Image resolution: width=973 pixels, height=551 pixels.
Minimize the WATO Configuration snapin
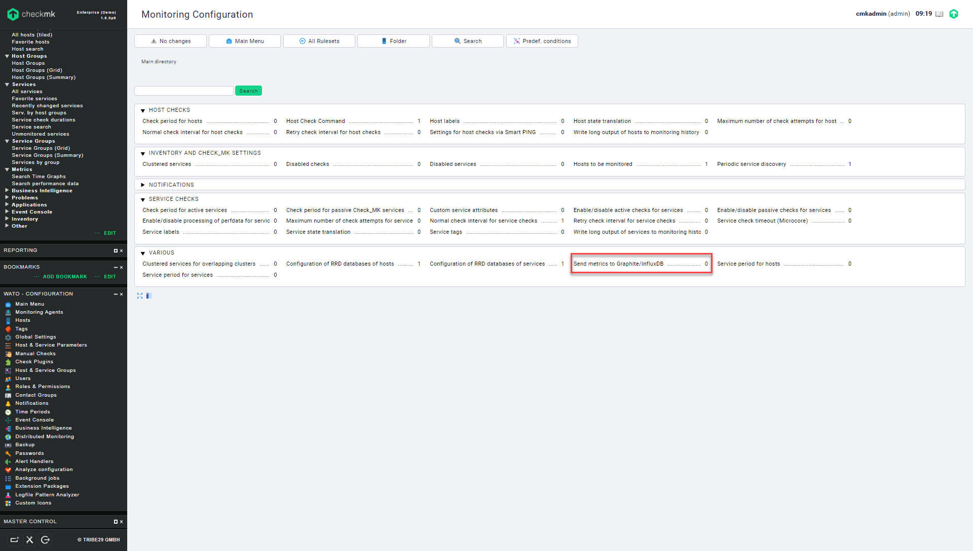(116, 294)
